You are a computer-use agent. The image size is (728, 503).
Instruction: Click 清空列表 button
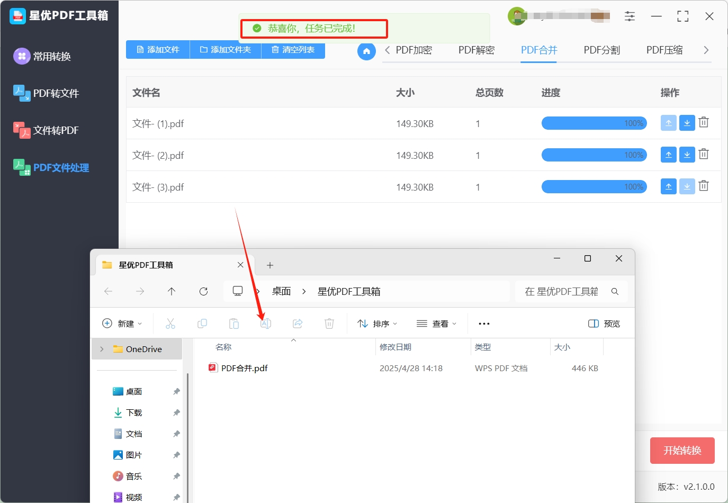[x=293, y=49]
